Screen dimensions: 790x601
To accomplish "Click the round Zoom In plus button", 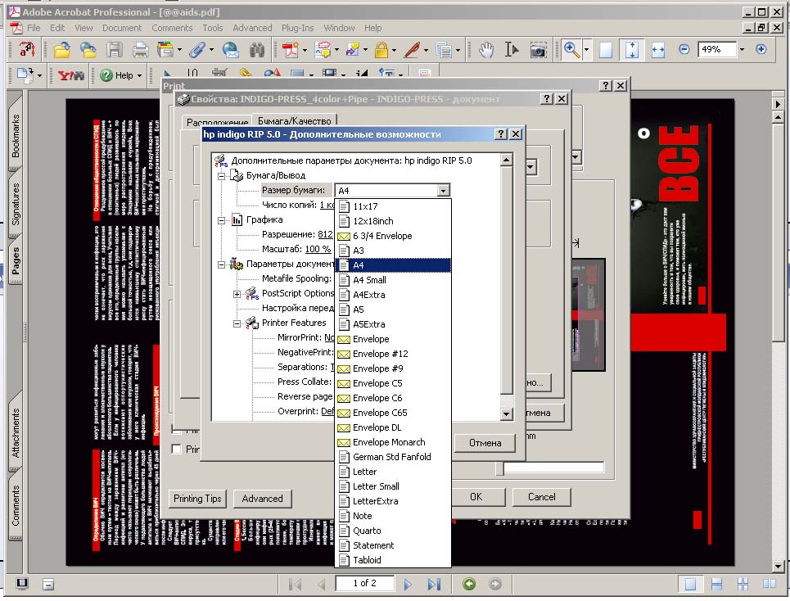I will point(761,49).
